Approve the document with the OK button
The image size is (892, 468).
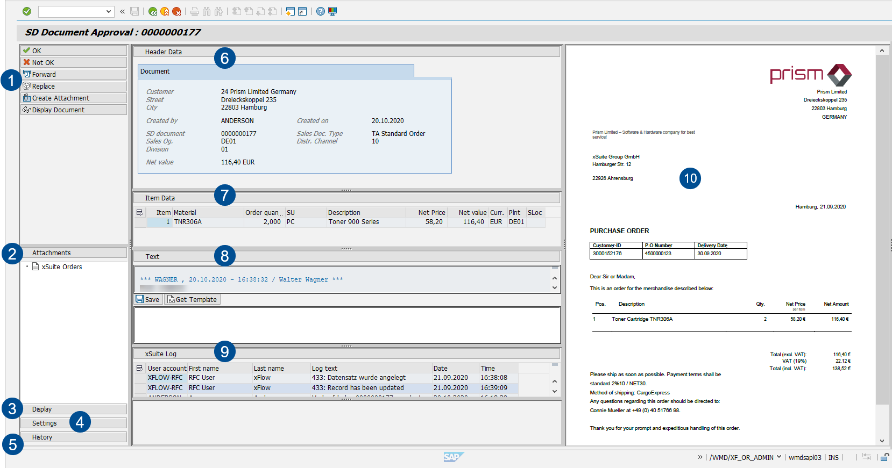74,51
